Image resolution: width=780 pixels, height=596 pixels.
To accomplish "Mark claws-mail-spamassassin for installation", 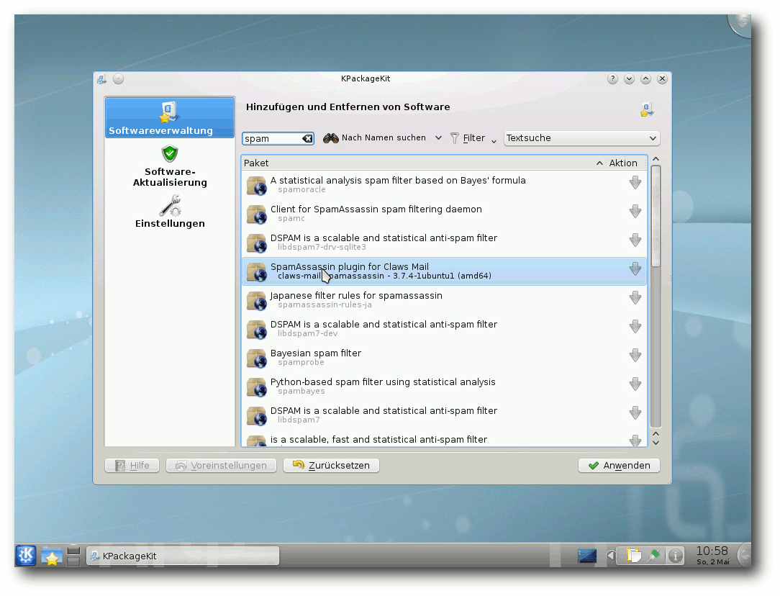I will point(635,268).
